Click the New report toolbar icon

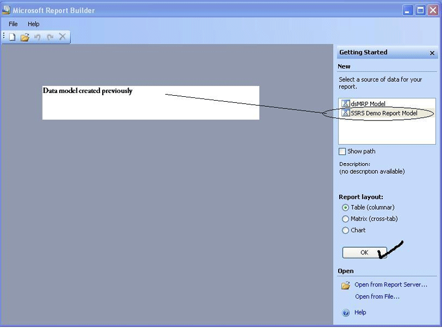pyautogui.click(x=12, y=37)
